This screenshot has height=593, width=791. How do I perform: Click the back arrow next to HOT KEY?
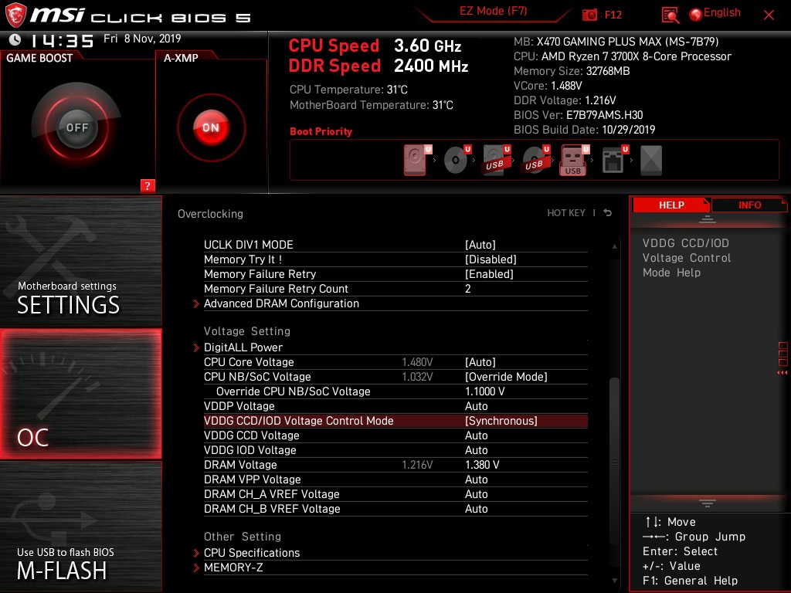tap(607, 213)
